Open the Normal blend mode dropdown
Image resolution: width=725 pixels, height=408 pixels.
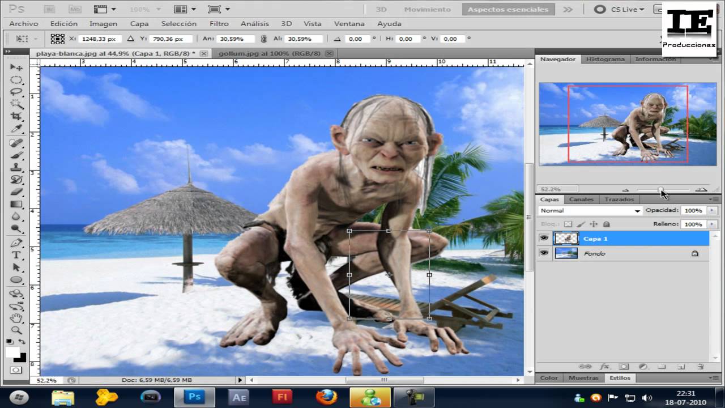590,211
